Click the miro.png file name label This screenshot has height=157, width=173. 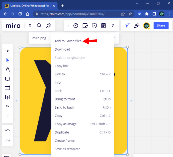point(39,38)
